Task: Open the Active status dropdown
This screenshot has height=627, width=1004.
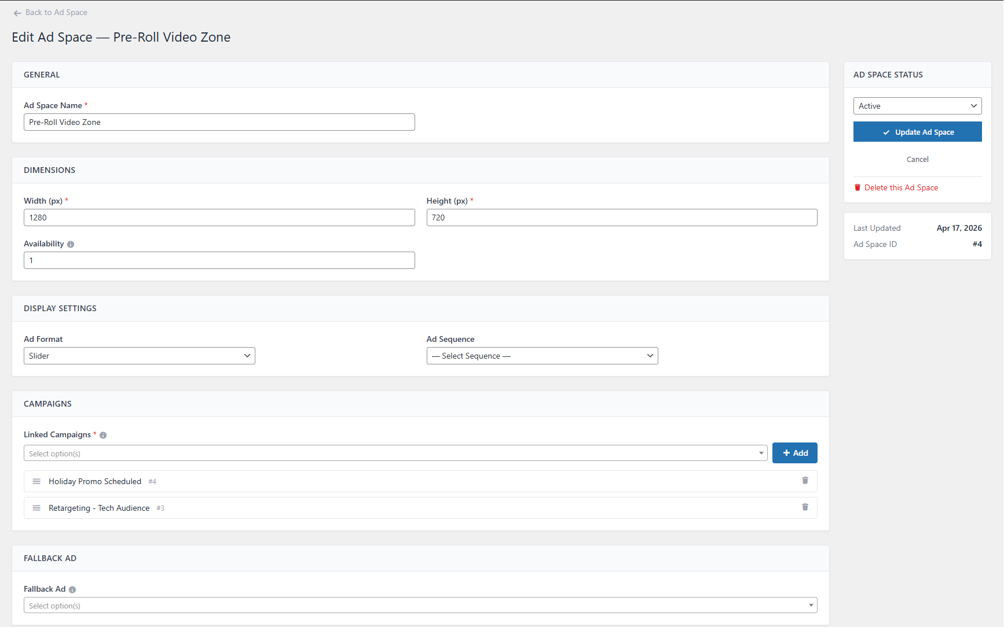Action: 917,106
